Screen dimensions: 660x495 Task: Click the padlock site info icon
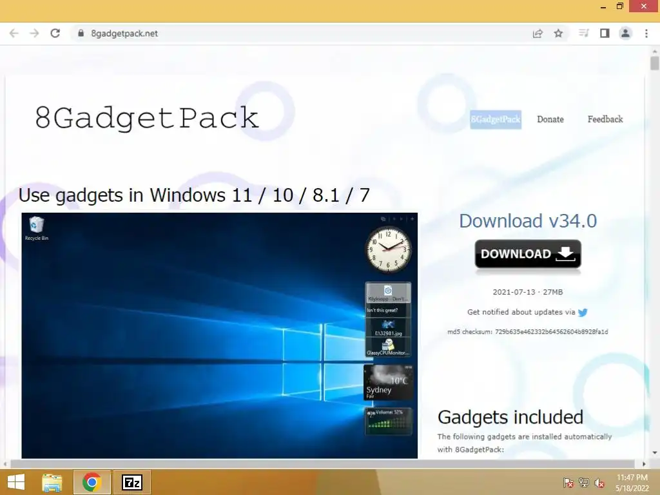(81, 34)
